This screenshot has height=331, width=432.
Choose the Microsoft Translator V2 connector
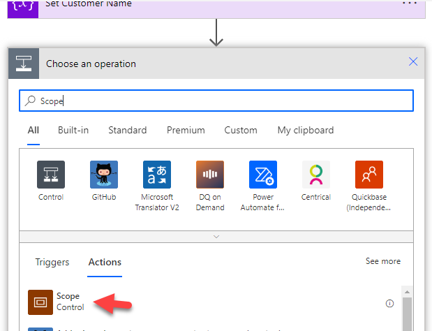coord(157,175)
